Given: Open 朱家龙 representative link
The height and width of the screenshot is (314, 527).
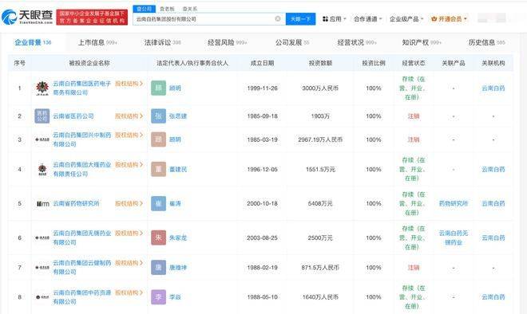Looking at the screenshot, I should point(178,237).
